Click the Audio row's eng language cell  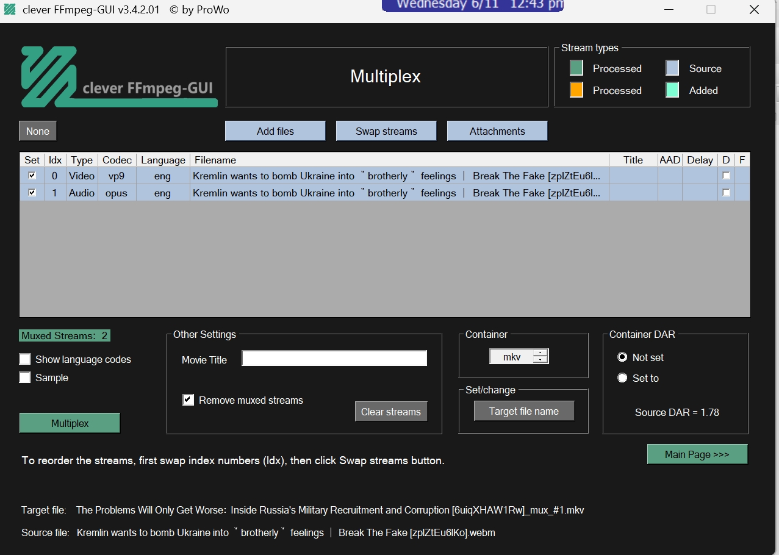pos(163,193)
